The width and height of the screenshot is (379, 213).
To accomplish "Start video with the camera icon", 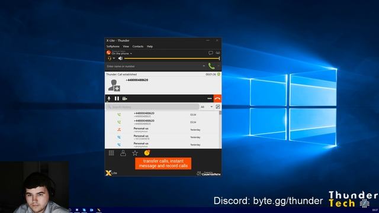I will pyautogui.click(x=125, y=99).
